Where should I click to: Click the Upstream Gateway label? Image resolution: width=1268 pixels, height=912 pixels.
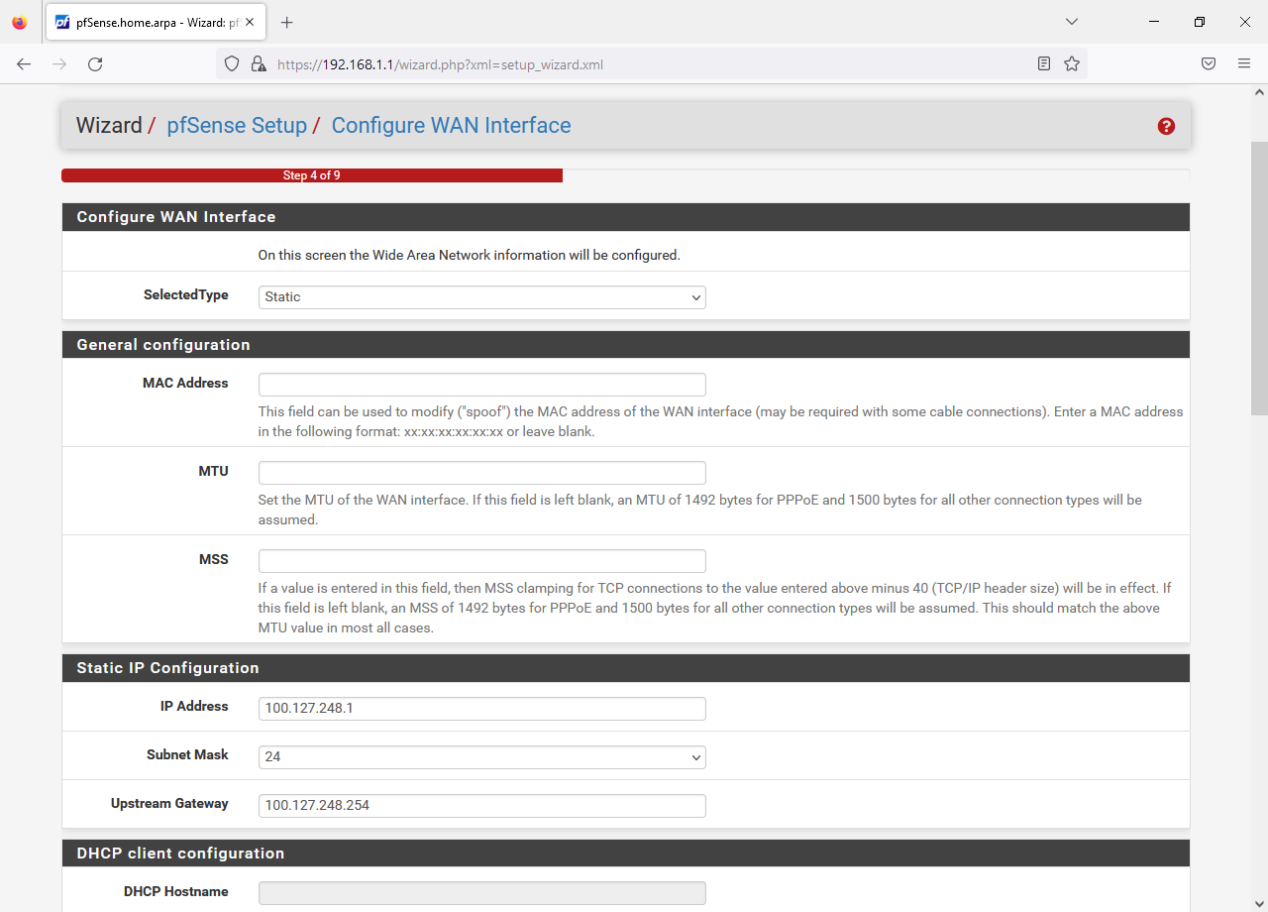(x=169, y=803)
